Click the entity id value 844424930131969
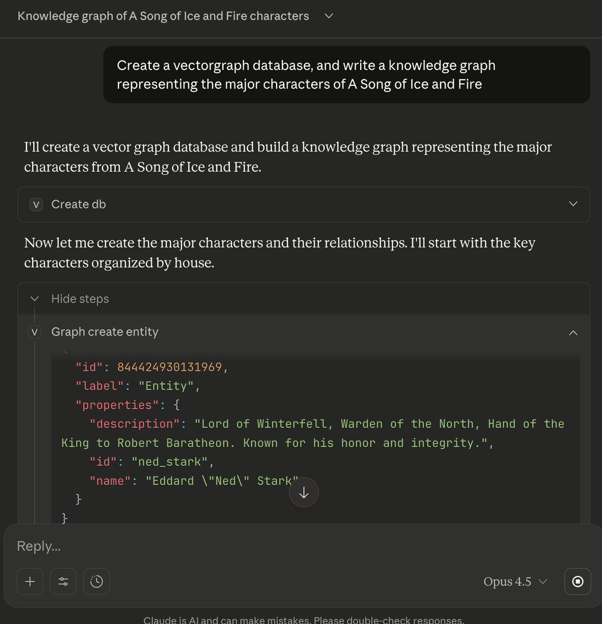 pyautogui.click(x=169, y=367)
